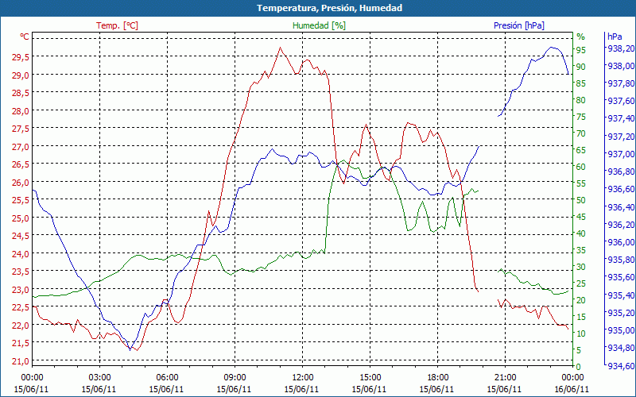Viewport: 636px width, 397px height.
Task: Click the '40' humidity axis value
Action: pos(581,233)
